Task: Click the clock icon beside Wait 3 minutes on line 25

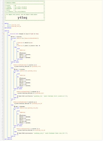Action: tap(11, 37)
